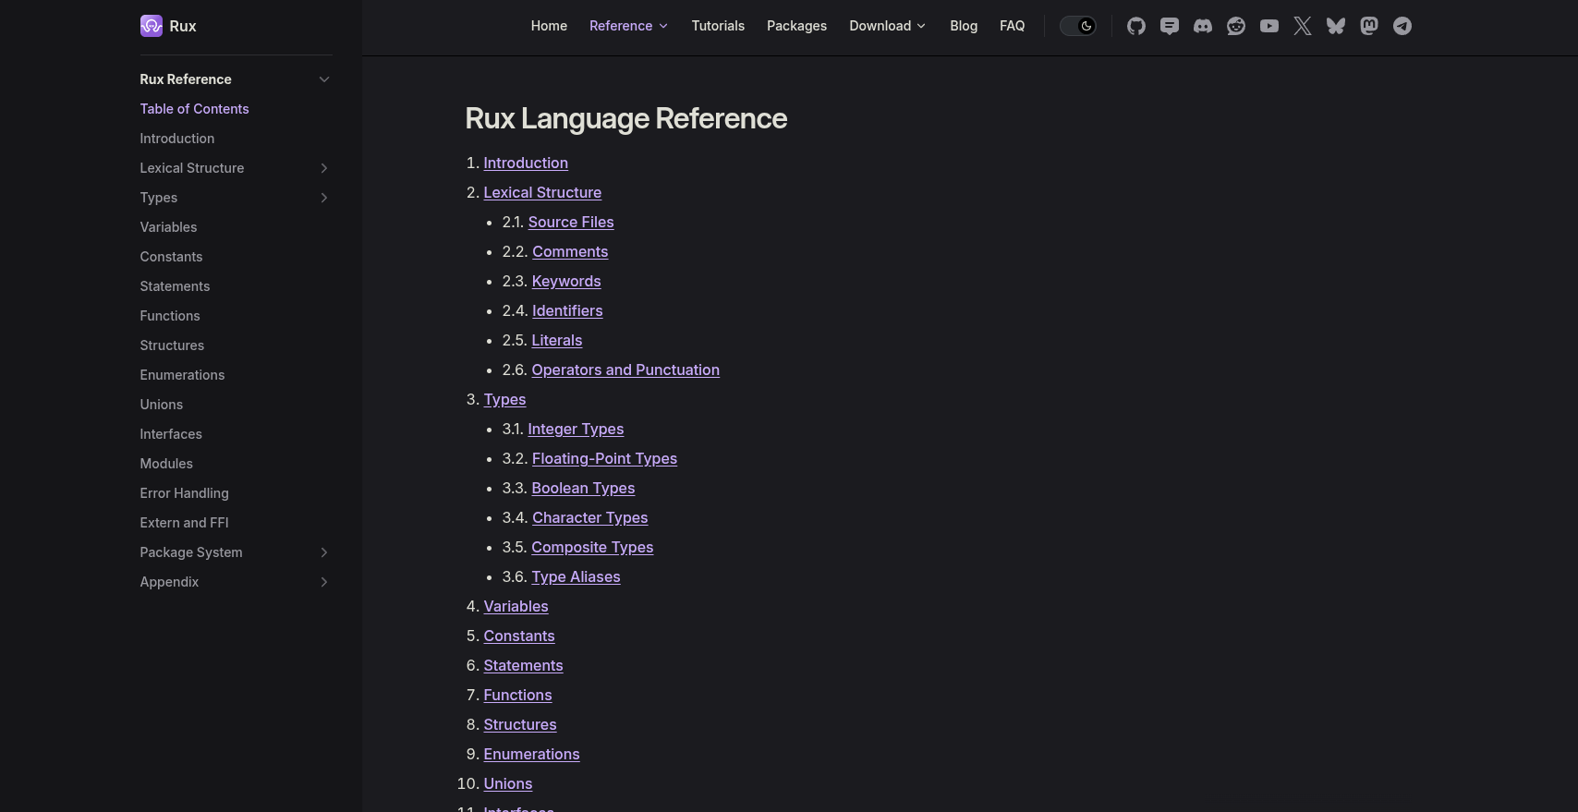Image resolution: width=1578 pixels, height=812 pixels.
Task: Click the Rux logo icon
Action: click(x=152, y=26)
